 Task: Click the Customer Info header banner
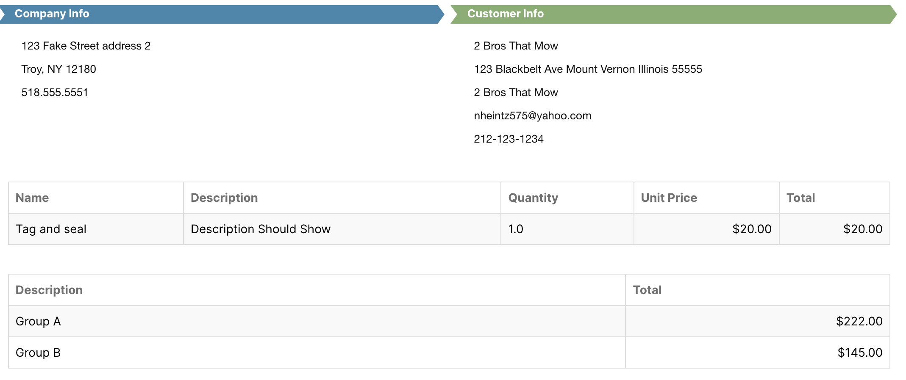point(674,14)
